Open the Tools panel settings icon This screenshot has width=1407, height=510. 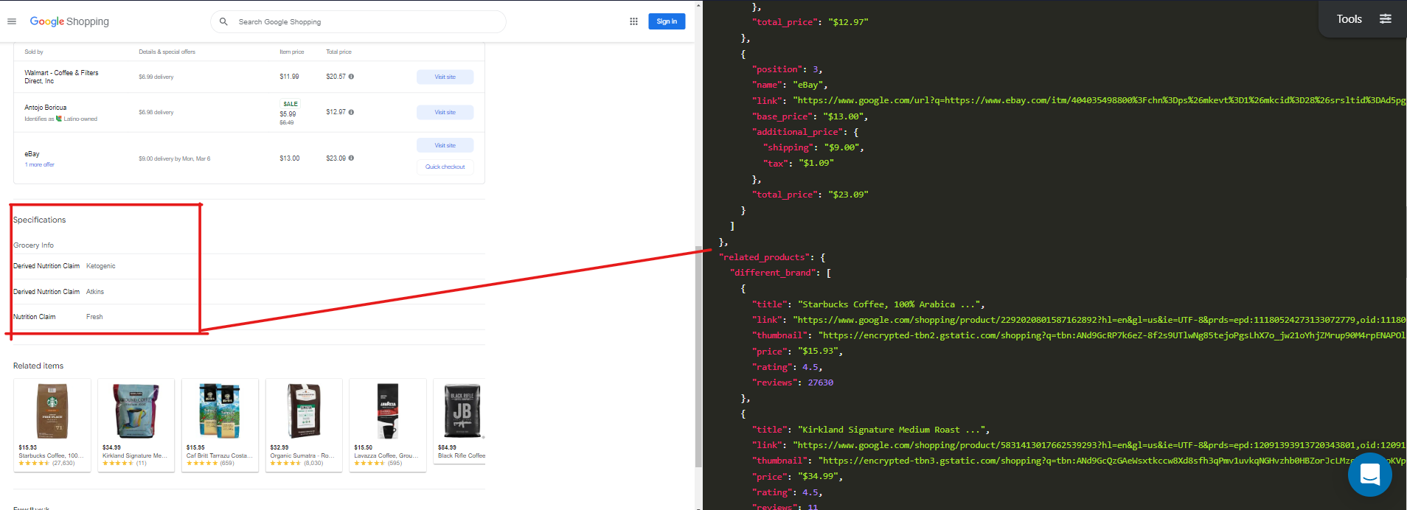(1386, 19)
